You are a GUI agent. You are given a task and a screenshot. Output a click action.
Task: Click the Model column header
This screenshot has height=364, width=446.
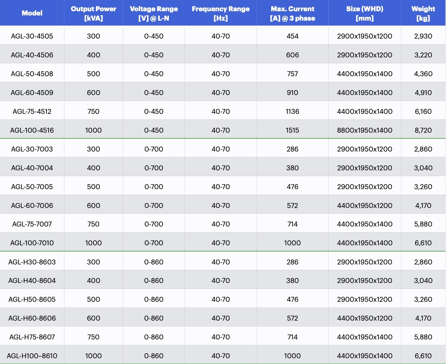click(32, 13)
